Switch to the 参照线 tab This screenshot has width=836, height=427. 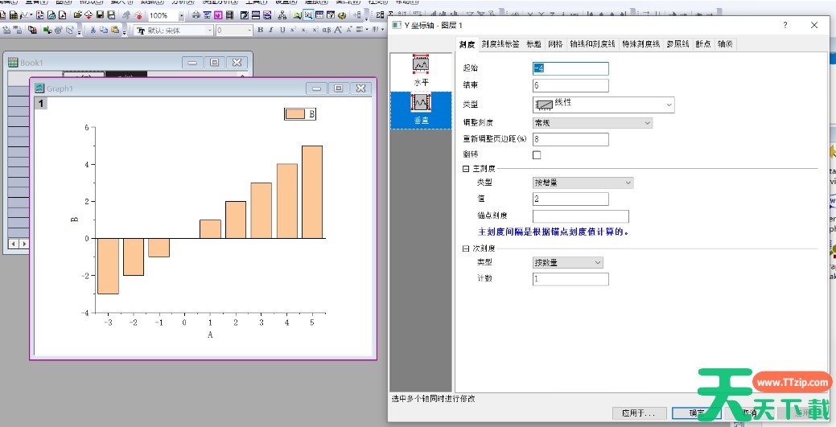(677, 44)
